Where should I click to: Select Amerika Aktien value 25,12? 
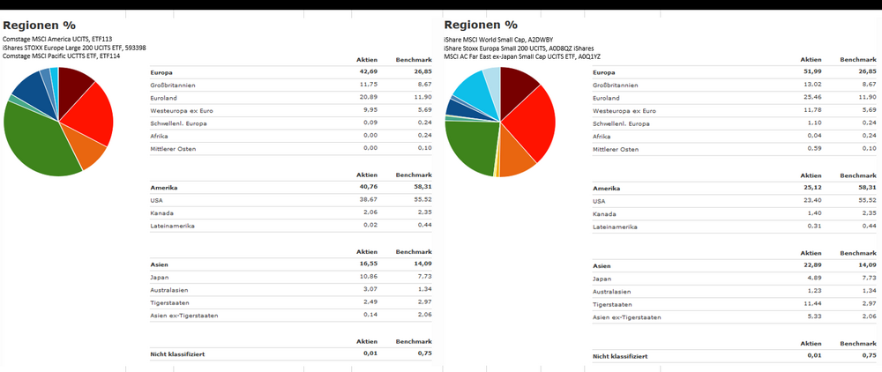click(x=813, y=189)
